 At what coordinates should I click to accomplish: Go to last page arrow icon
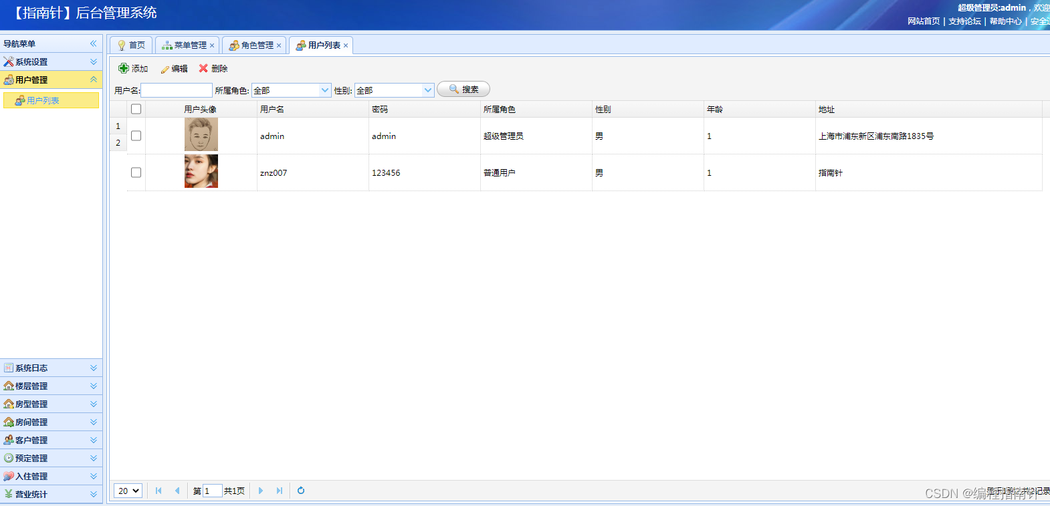pyautogui.click(x=280, y=491)
